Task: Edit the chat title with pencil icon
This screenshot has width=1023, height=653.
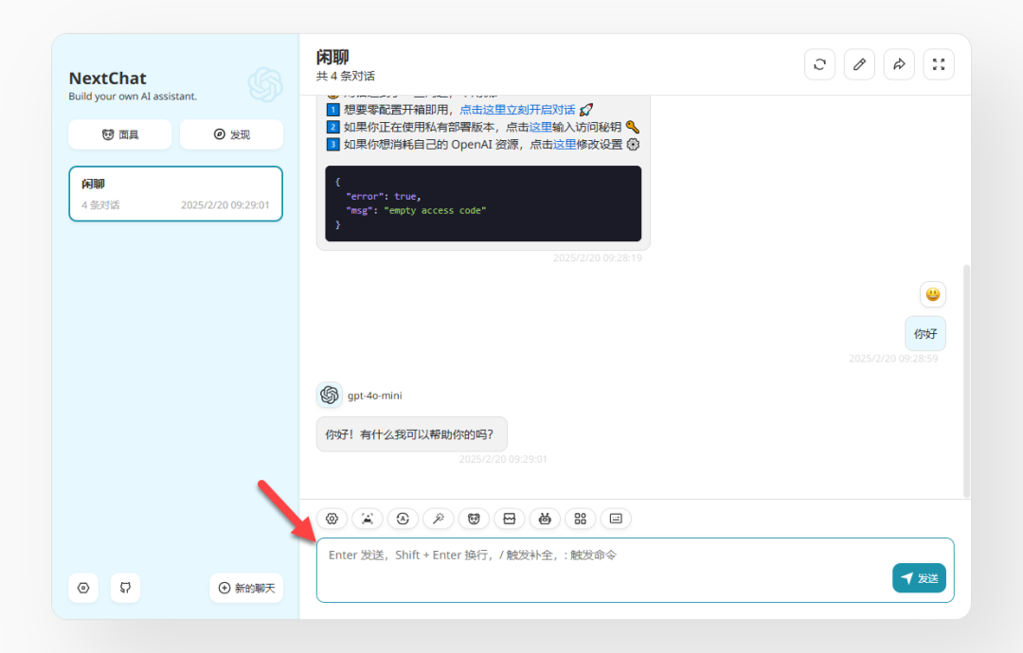Action: [x=859, y=64]
